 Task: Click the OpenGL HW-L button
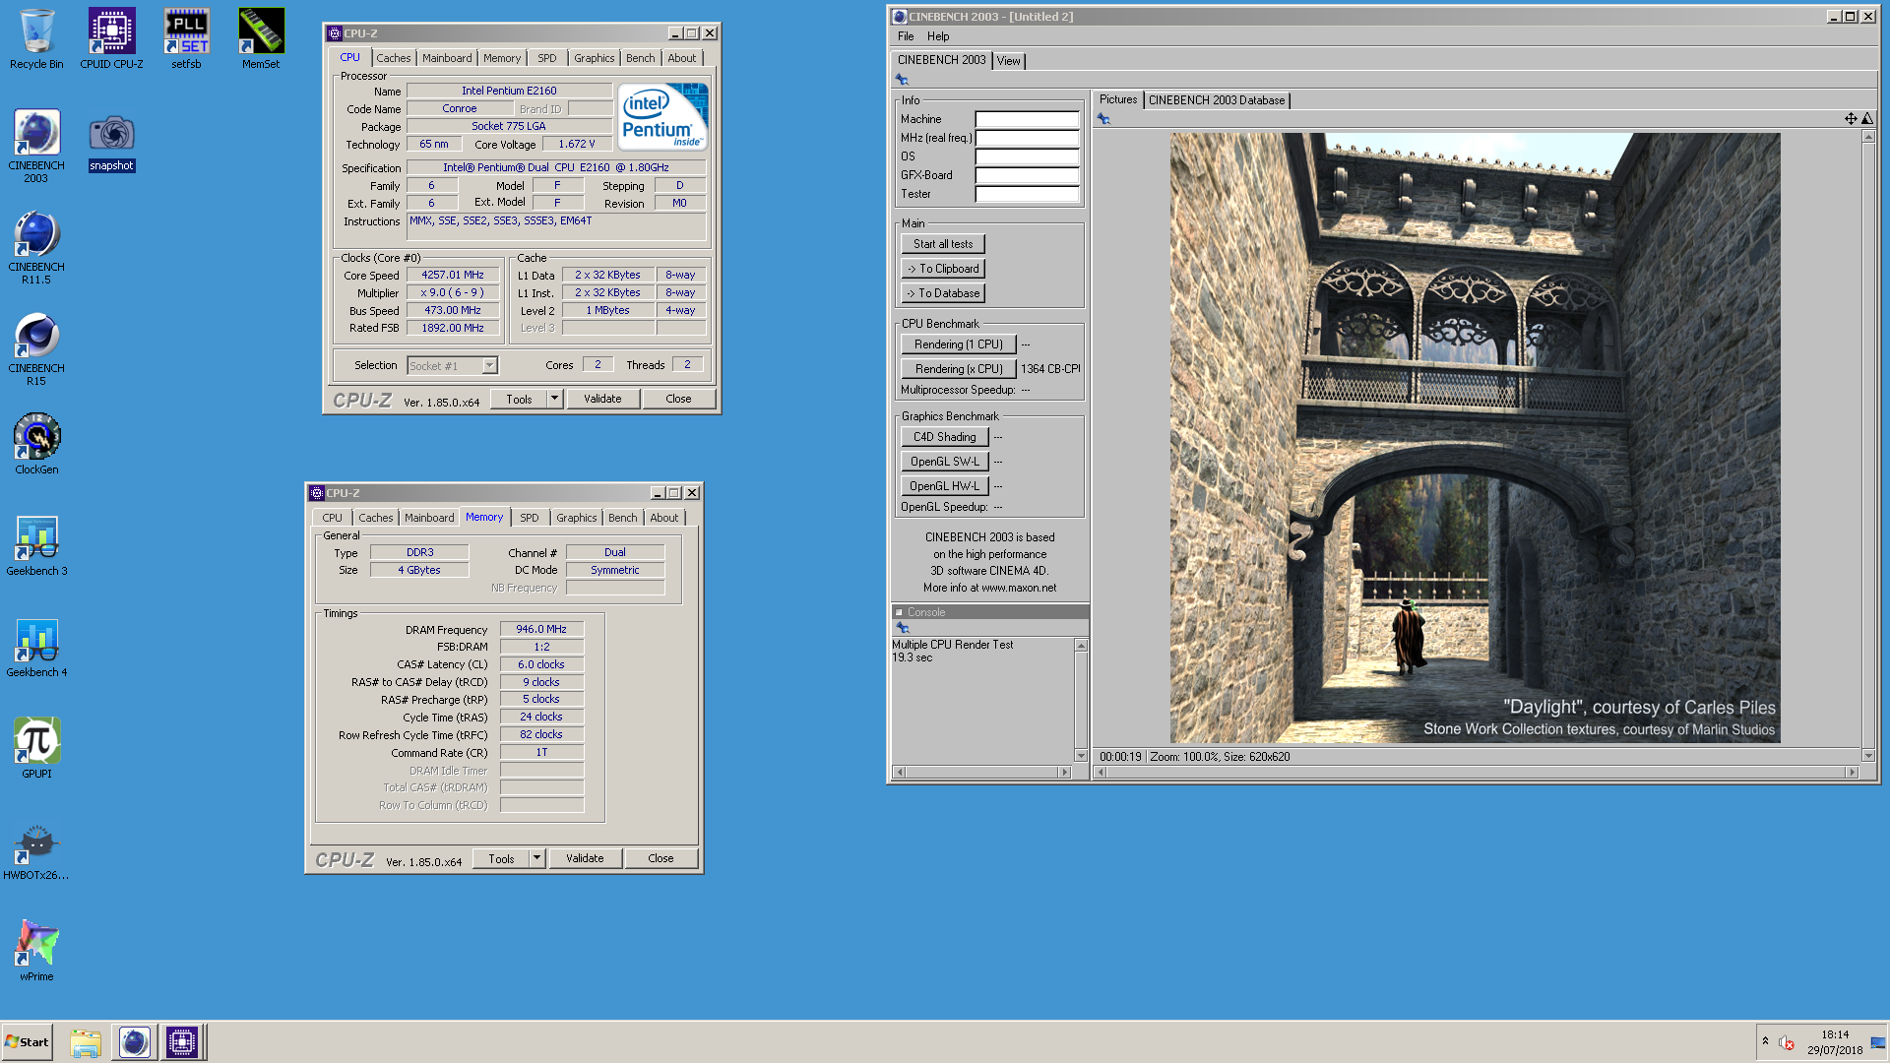945,486
